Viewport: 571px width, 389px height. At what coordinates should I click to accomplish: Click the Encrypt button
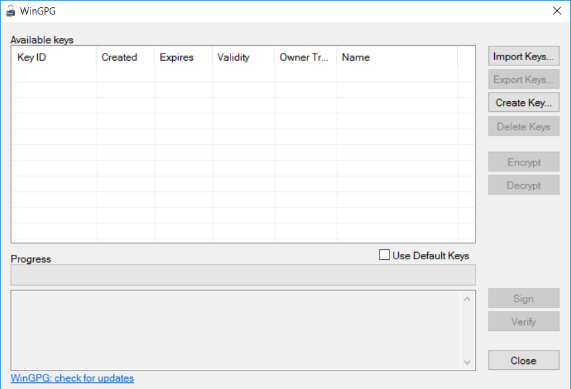tap(523, 163)
